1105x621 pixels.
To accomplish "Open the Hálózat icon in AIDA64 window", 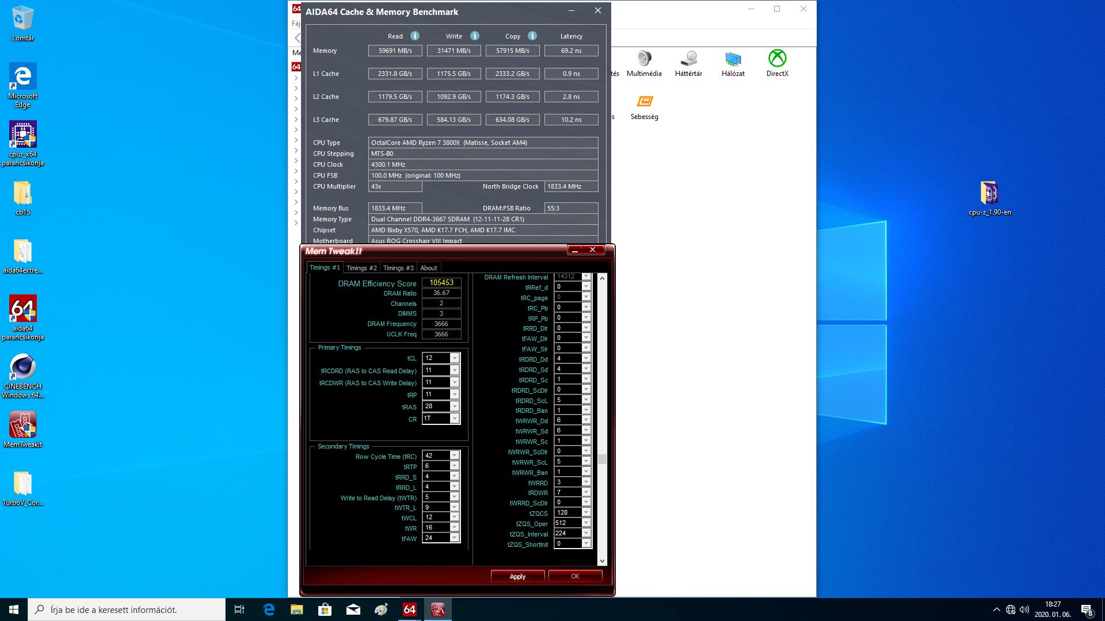I will (733, 63).
